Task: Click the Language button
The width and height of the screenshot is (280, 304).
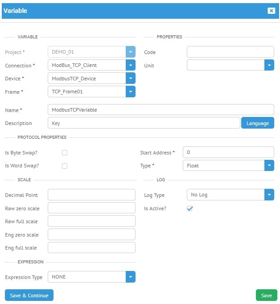Action: (x=257, y=123)
